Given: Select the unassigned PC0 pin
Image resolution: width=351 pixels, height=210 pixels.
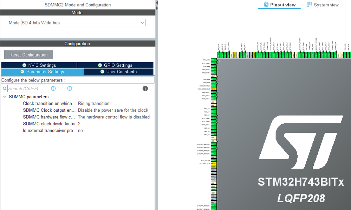Looking at the screenshot, I should coord(214,170).
